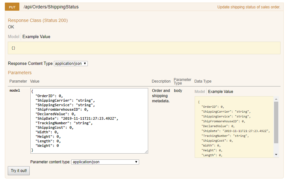The width and height of the screenshot is (286, 182).
Task: Click "ShippingCarrier" line in yellow example
Action: tap(226, 112)
